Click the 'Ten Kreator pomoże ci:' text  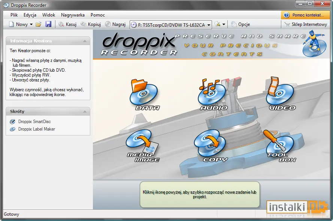pyautogui.click(x=30, y=51)
